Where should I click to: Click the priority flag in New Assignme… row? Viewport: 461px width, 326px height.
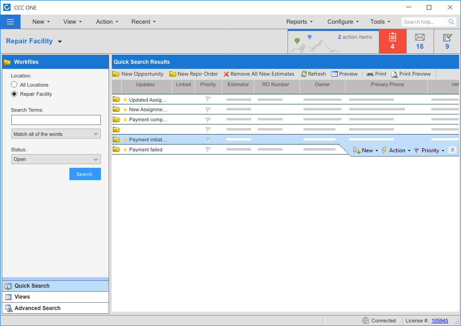pos(208,109)
